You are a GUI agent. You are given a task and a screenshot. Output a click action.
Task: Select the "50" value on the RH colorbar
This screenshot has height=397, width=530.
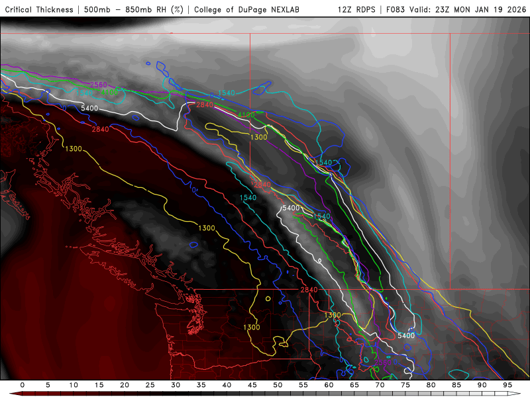278,385
